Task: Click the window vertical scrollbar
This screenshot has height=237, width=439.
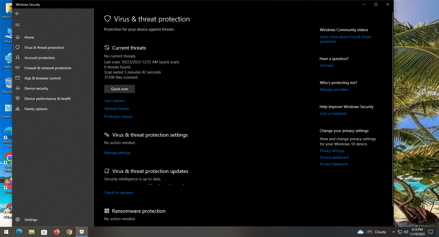Action: point(392,110)
